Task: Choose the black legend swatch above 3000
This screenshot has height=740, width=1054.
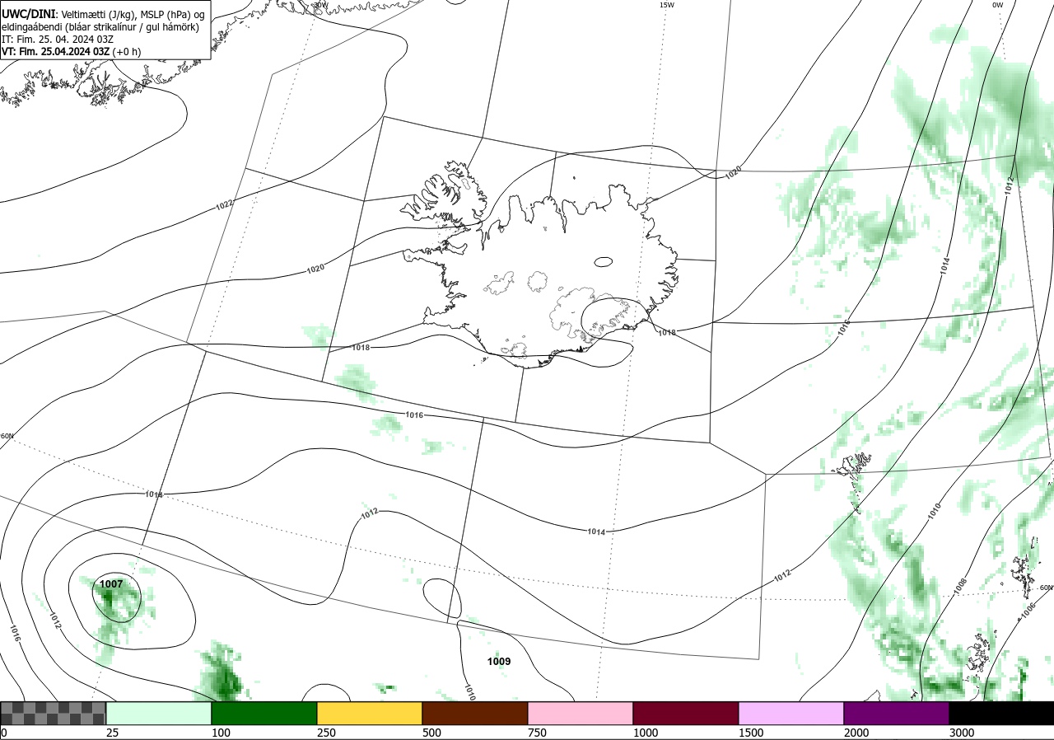Action: [x=1001, y=713]
